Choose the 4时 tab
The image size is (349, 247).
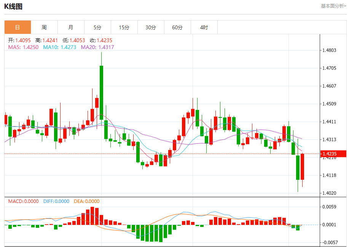pos(204,27)
